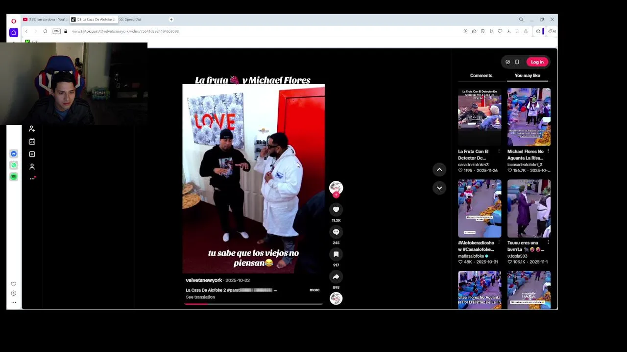Like the video with heart icon

tap(336, 209)
